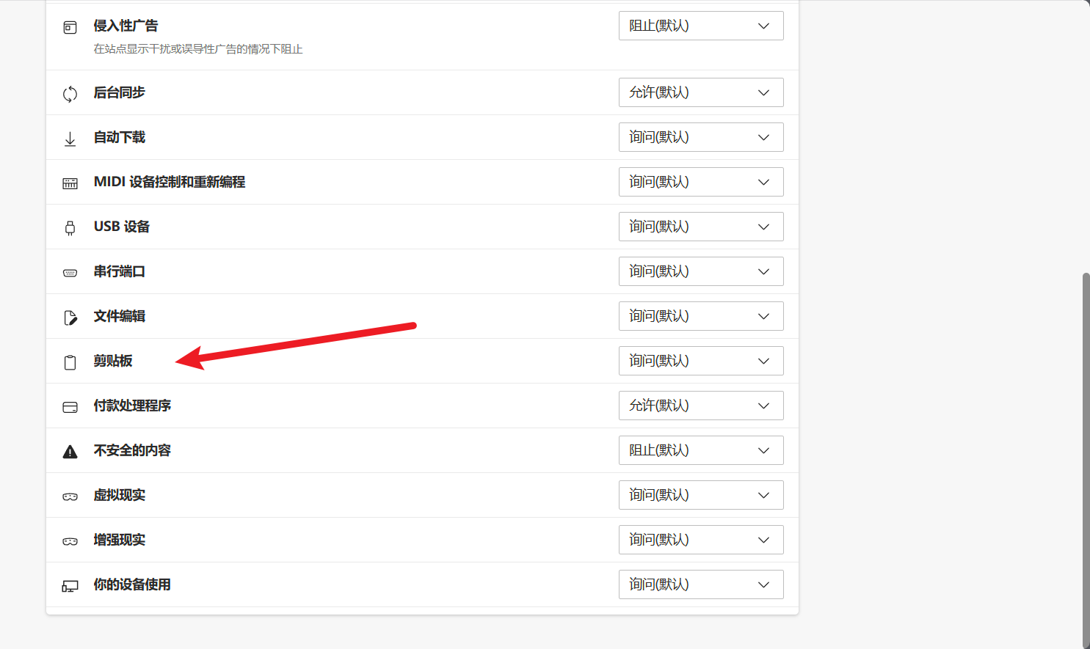
Task: Click the MIDI device keyboard icon
Action: coord(70,183)
